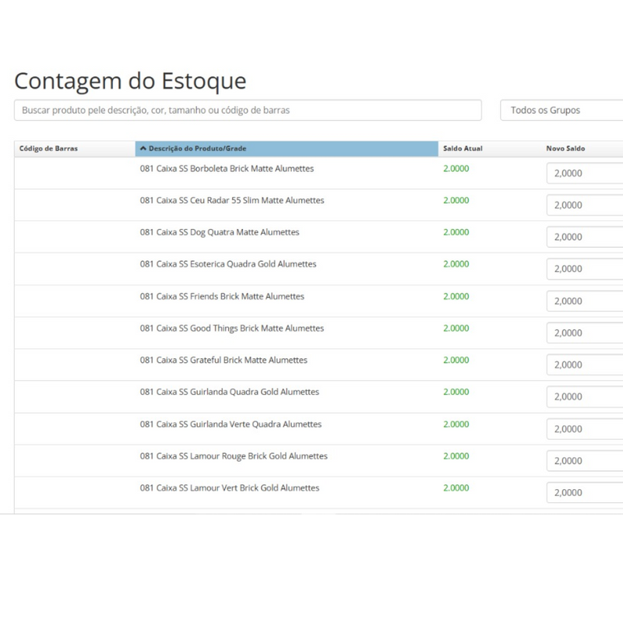
Task: Edit Novo Saldo for Good Things Brick
Action: point(584,333)
